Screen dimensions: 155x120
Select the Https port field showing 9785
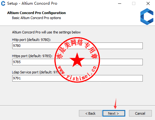click(77, 62)
